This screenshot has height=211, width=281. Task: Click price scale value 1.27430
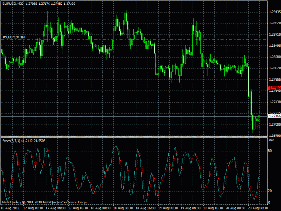(275, 102)
